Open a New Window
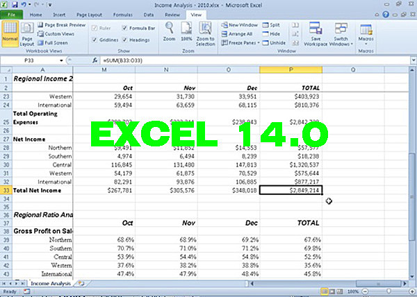The height and width of the screenshot is (297, 417). 240,25
